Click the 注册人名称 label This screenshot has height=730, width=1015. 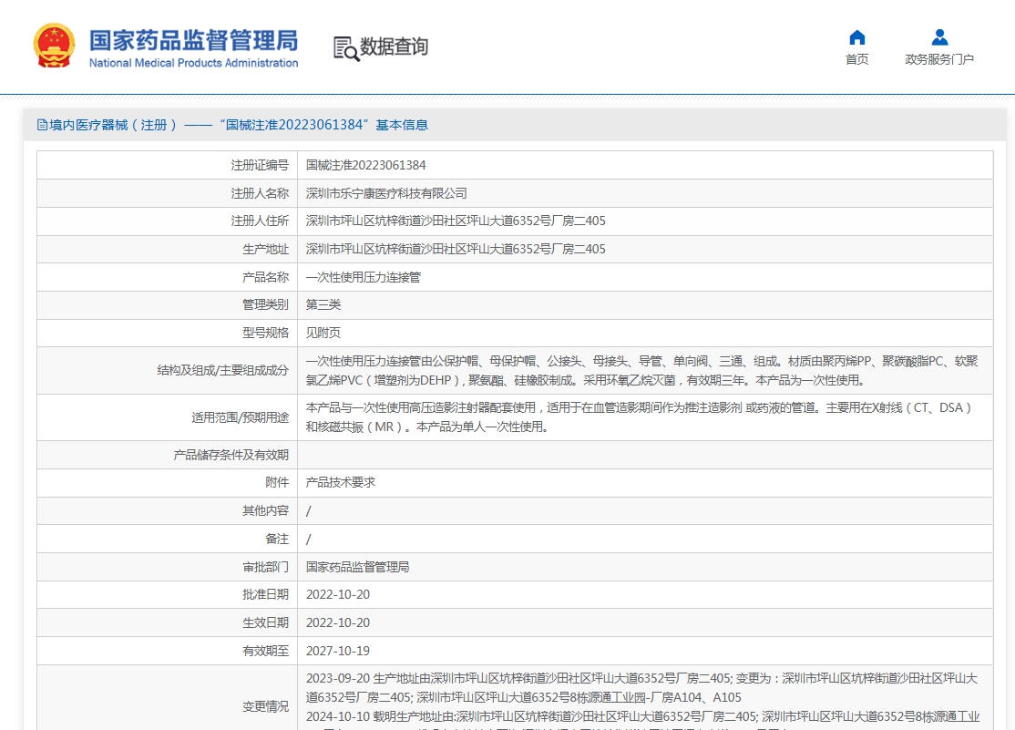(x=260, y=193)
